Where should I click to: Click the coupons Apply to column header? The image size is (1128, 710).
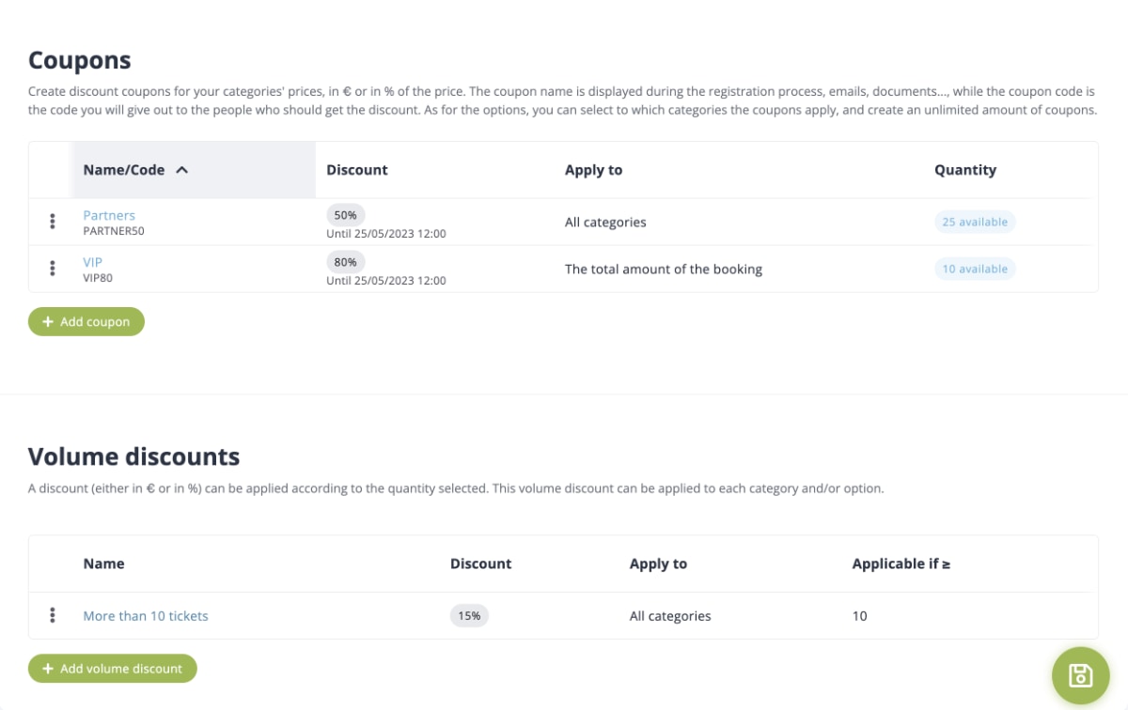click(x=593, y=170)
